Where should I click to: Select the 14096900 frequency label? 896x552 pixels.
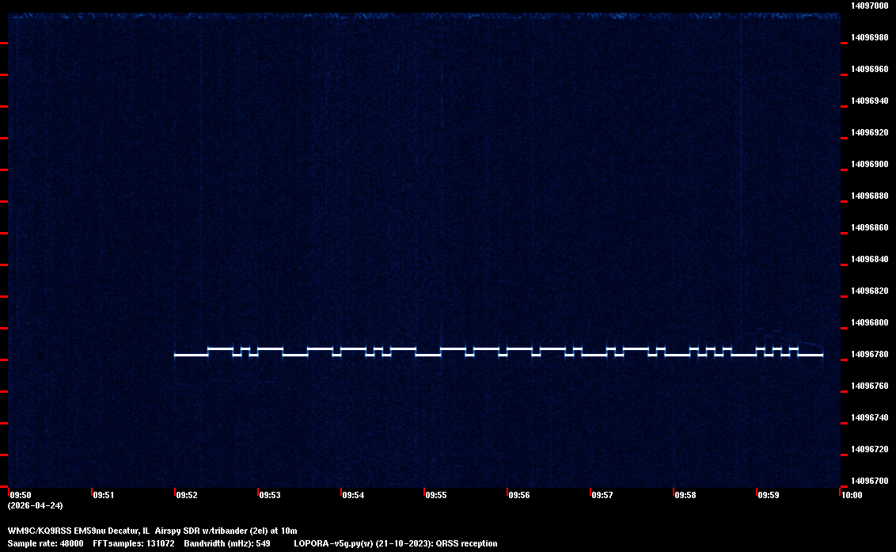point(869,164)
